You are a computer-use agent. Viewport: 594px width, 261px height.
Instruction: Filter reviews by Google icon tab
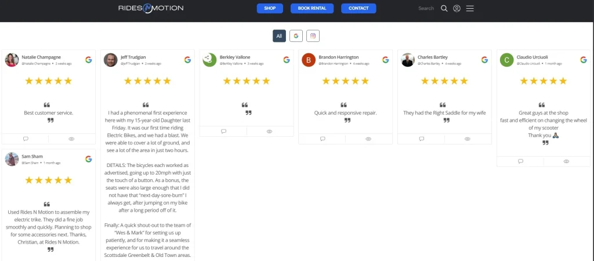pyautogui.click(x=296, y=36)
